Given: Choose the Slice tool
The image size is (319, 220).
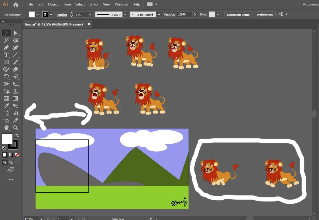Looking at the screenshot, I should [x=15, y=120].
